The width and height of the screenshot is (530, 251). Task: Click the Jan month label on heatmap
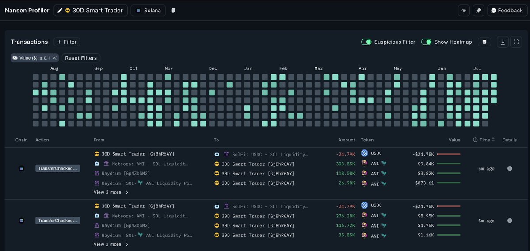pyautogui.click(x=248, y=68)
